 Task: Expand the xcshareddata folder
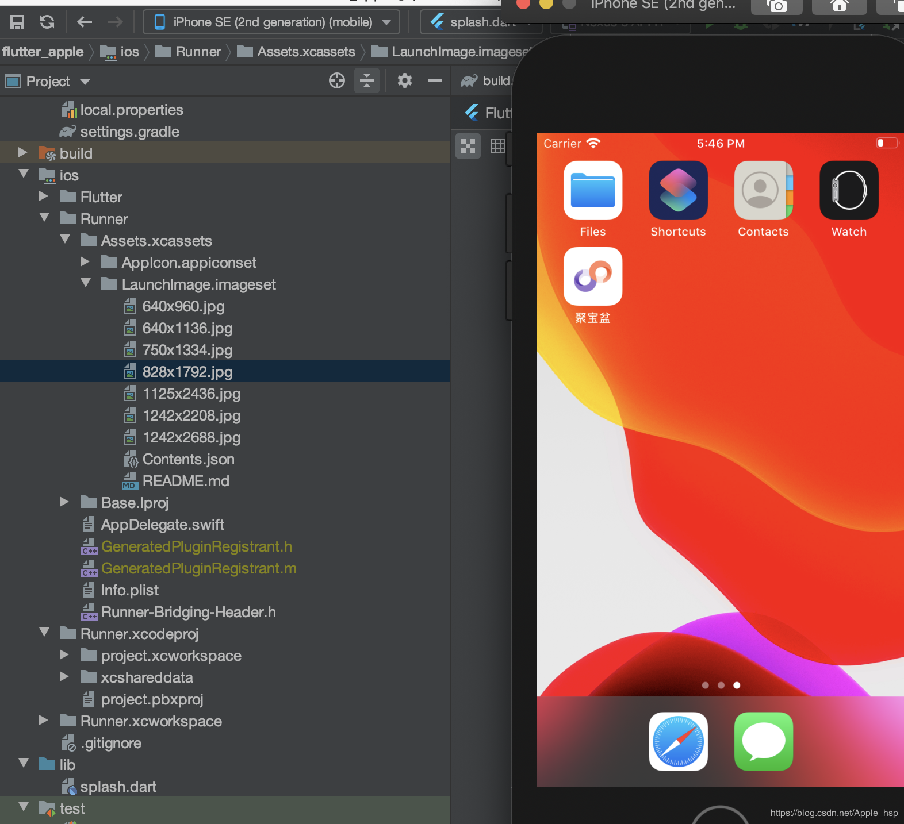[64, 677]
